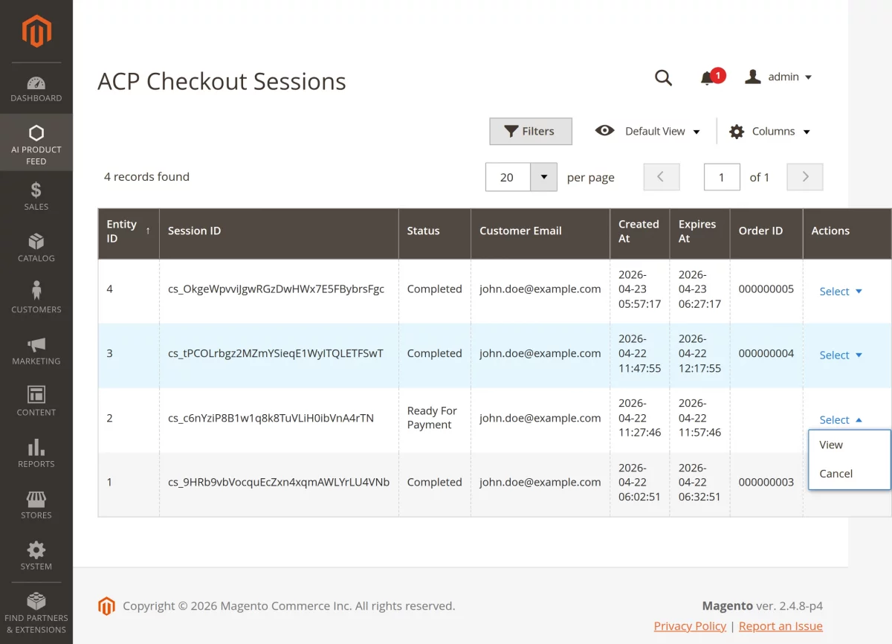Open the Marketing sidebar menu
The height and width of the screenshot is (644, 892).
click(x=36, y=350)
